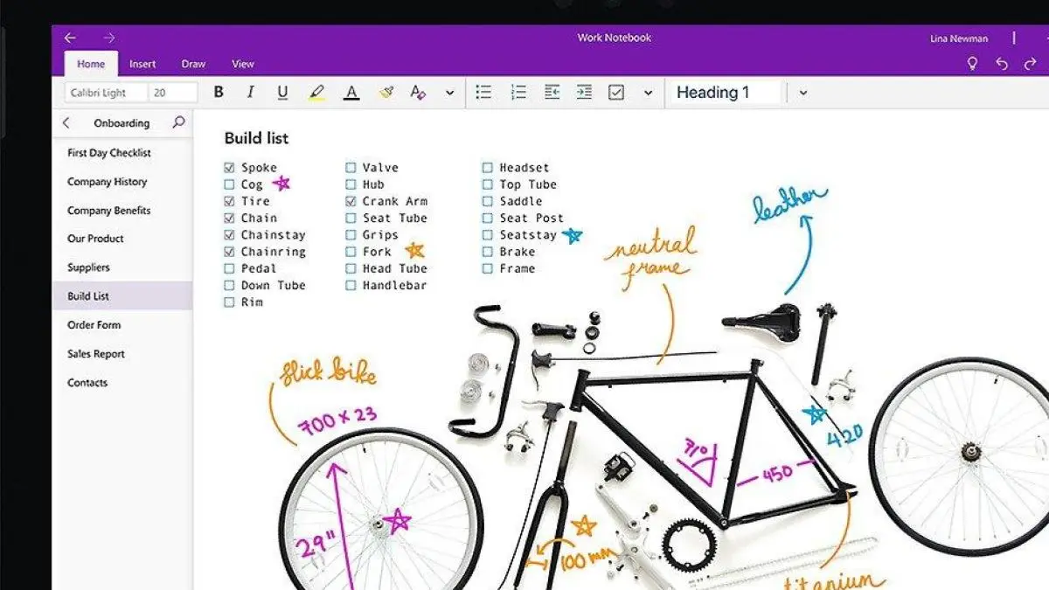Check the Frame checkbox
This screenshot has height=590, width=1049.
click(486, 268)
